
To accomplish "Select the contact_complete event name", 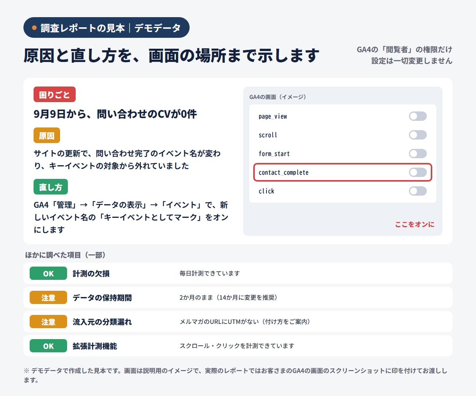I will point(284,172).
